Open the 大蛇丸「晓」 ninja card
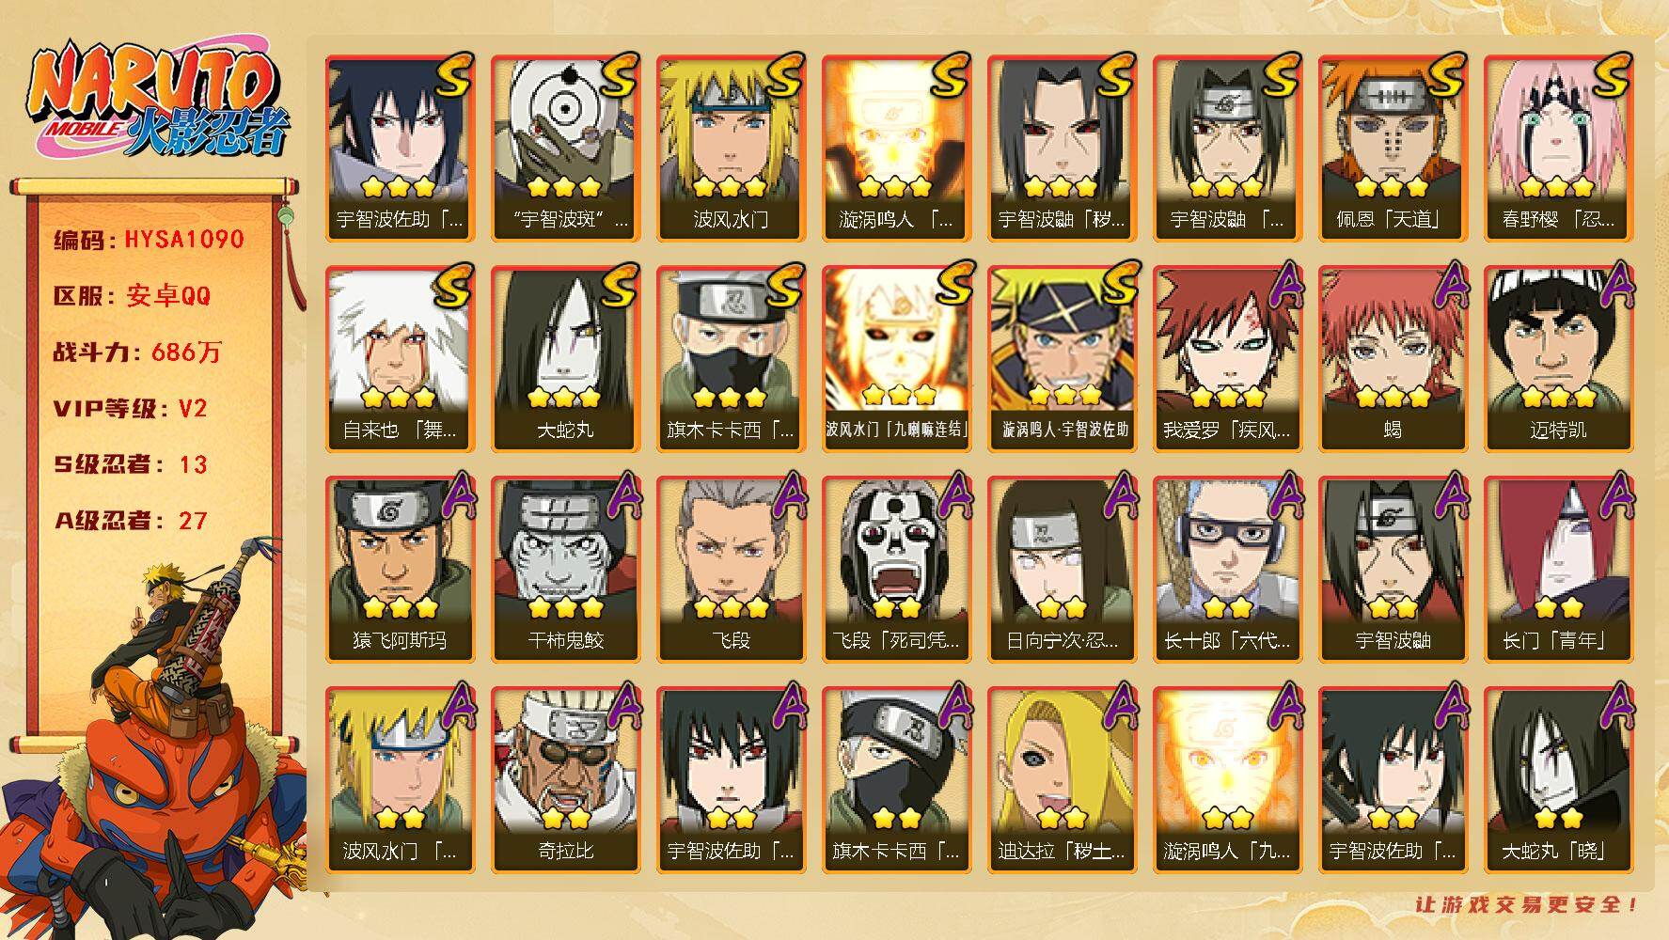The width and height of the screenshot is (1669, 940). click(1558, 780)
